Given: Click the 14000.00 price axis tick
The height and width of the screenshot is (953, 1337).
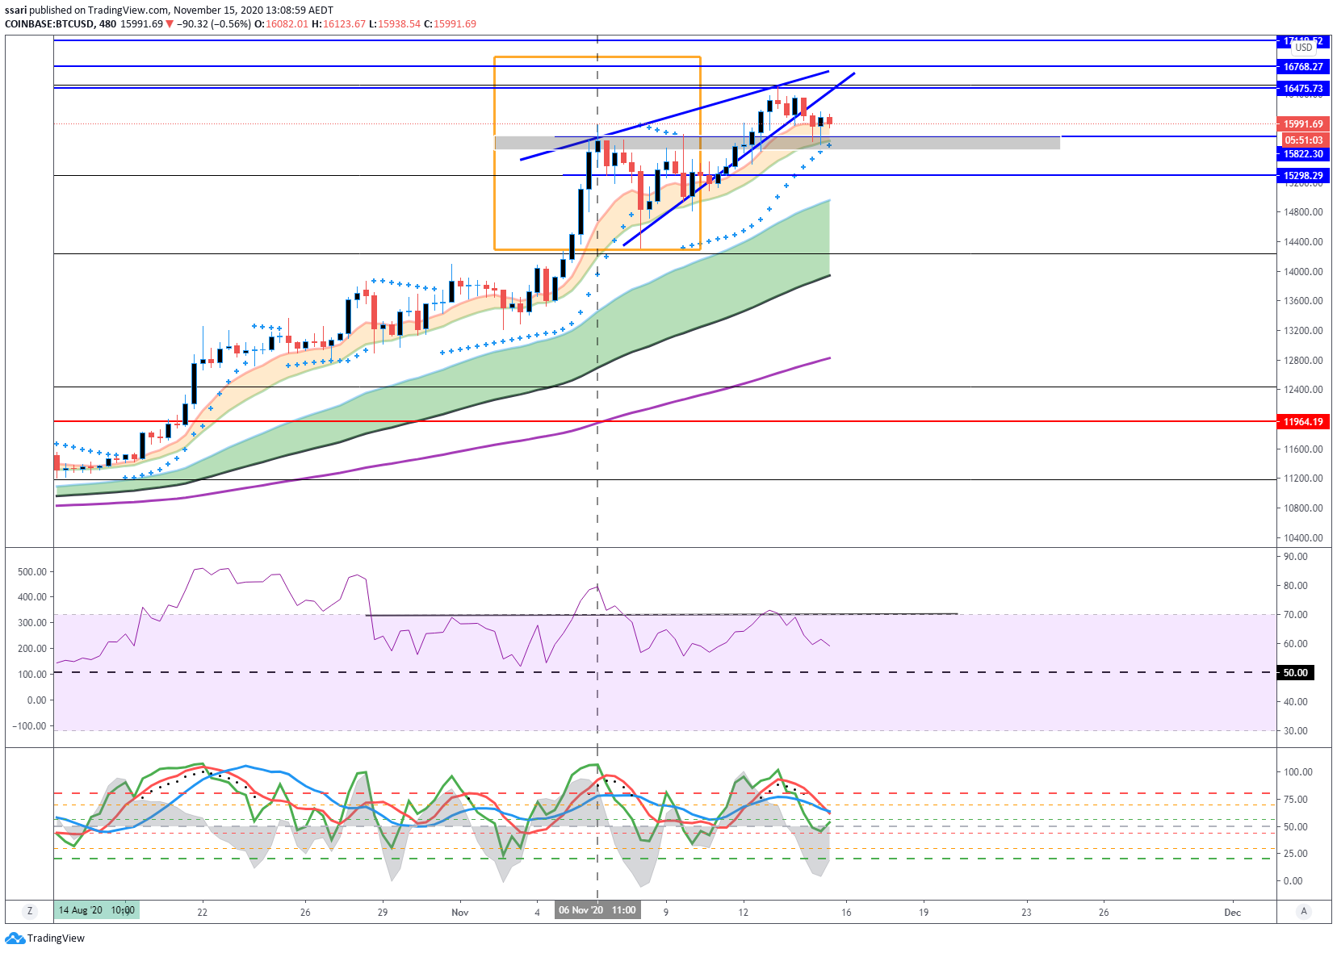Looking at the screenshot, I should pyautogui.click(x=1303, y=272).
